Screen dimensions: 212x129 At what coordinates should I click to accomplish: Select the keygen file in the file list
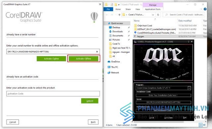pos(140,36)
